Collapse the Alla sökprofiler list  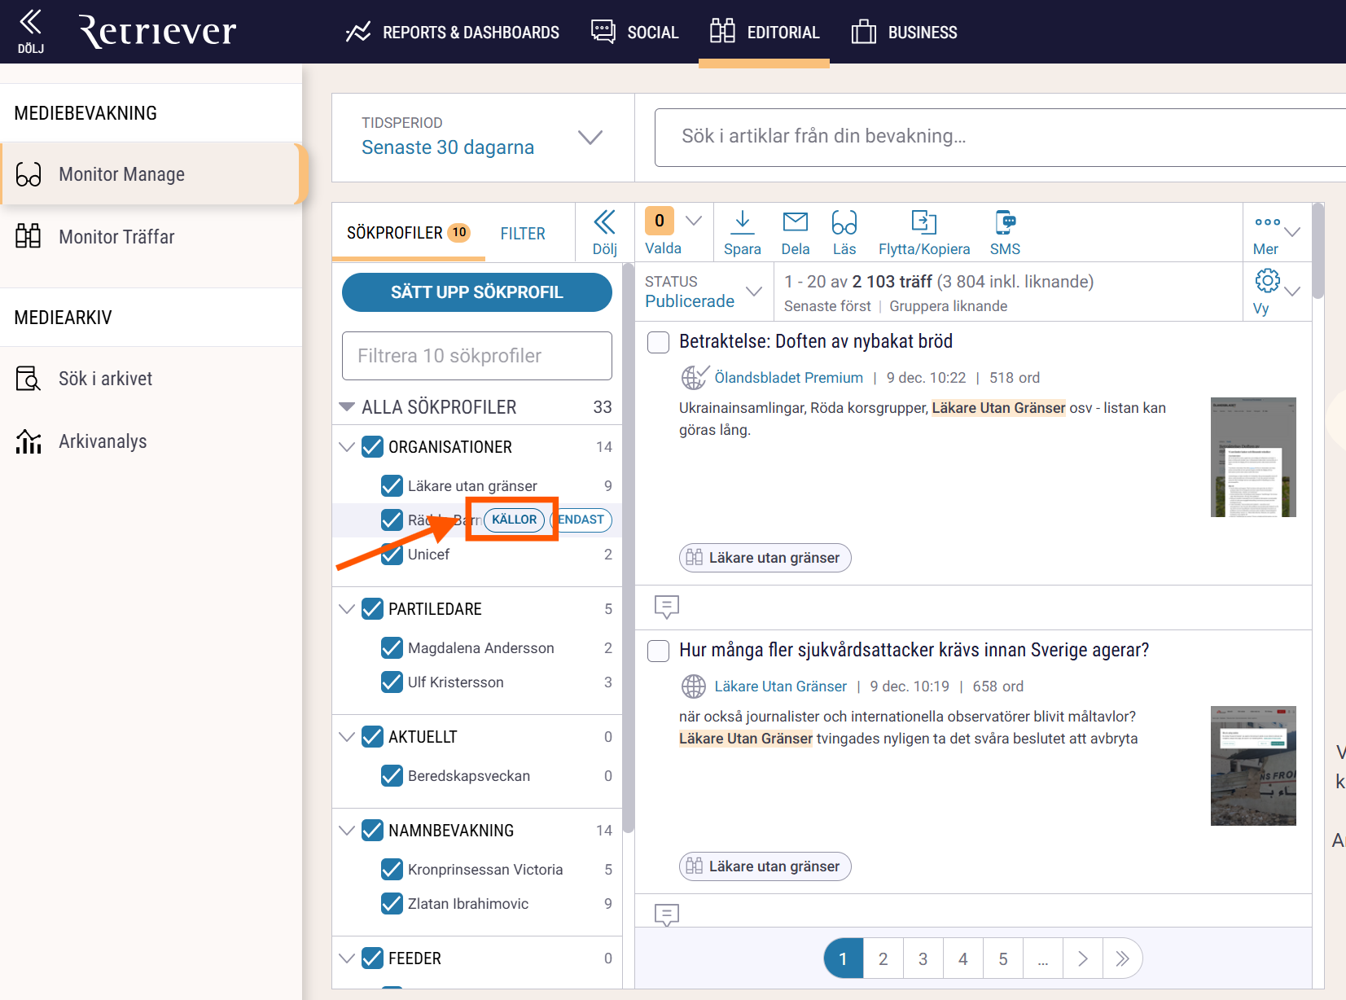coord(347,406)
